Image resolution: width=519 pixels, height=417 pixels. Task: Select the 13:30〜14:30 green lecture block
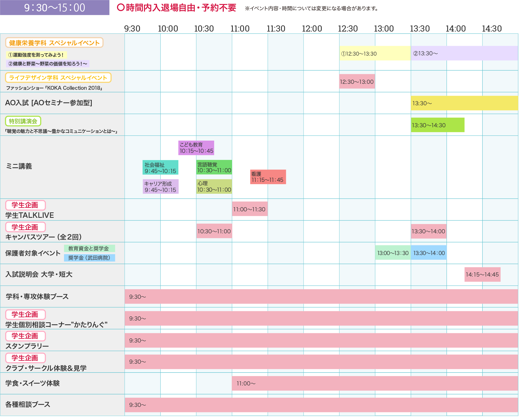click(437, 125)
